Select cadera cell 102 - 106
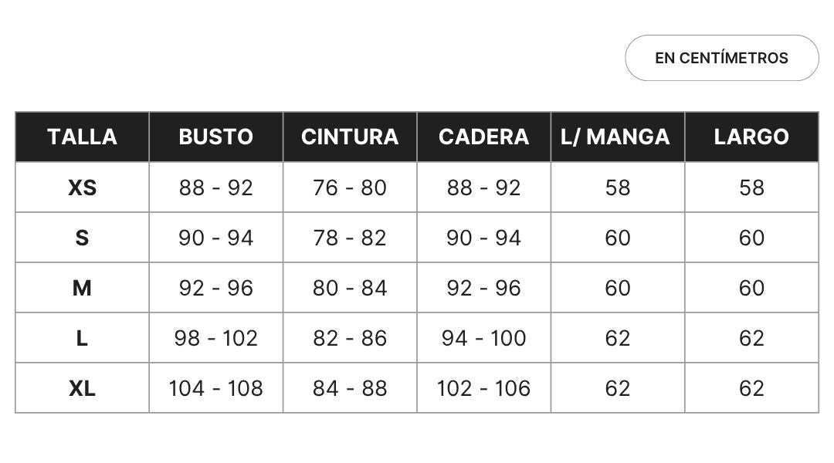 (x=483, y=389)
